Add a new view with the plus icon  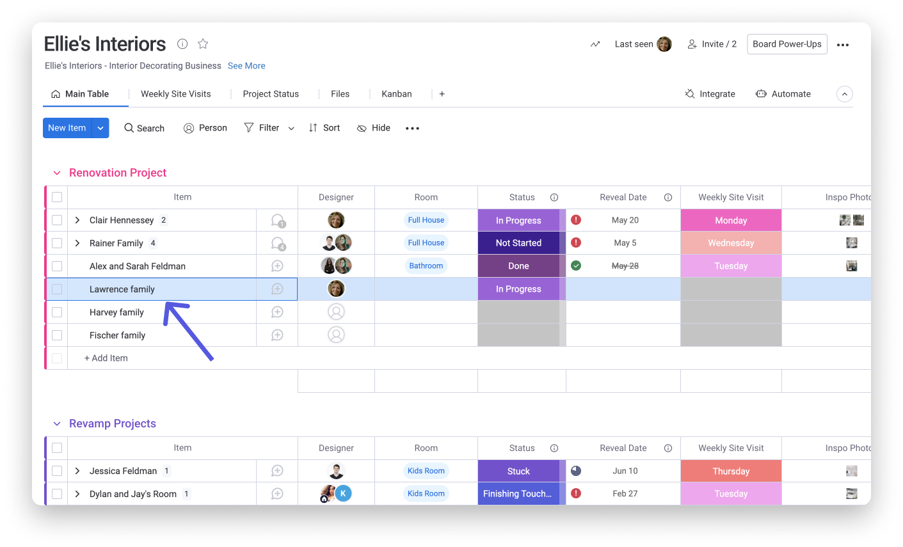[x=442, y=94]
